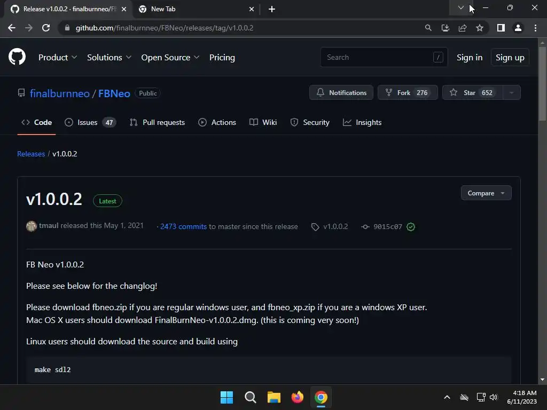Click the Chrome taskbar icon
The height and width of the screenshot is (410, 547).
[x=321, y=397]
